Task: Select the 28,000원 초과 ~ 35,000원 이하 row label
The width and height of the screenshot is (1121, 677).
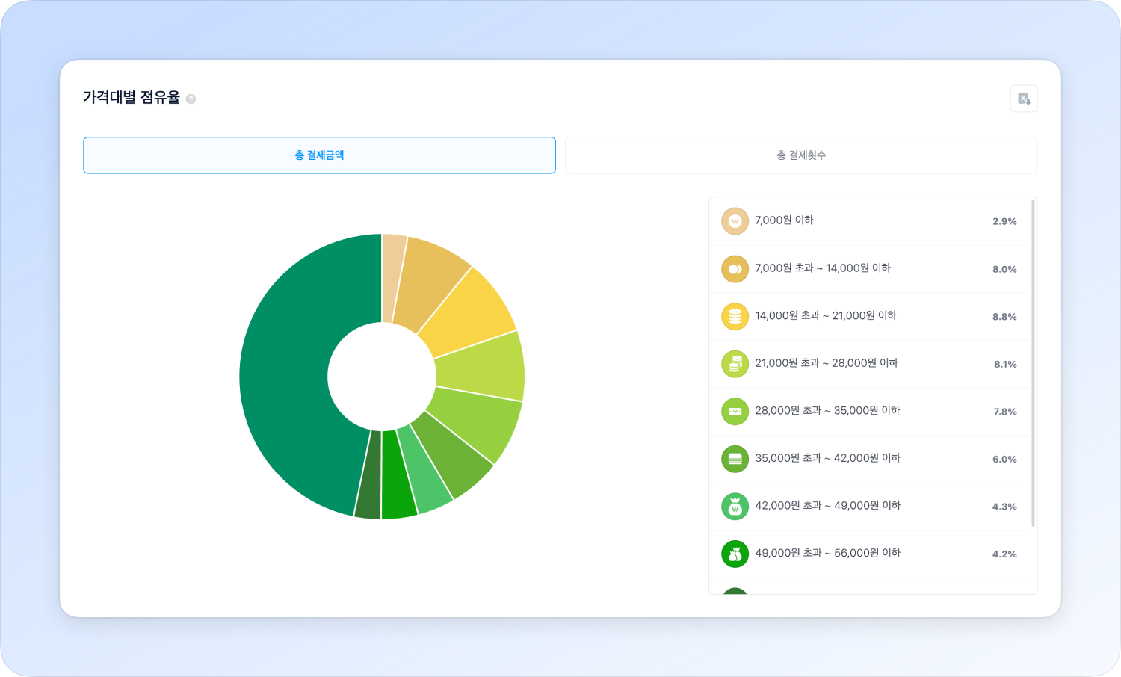Action: pyautogui.click(x=827, y=410)
